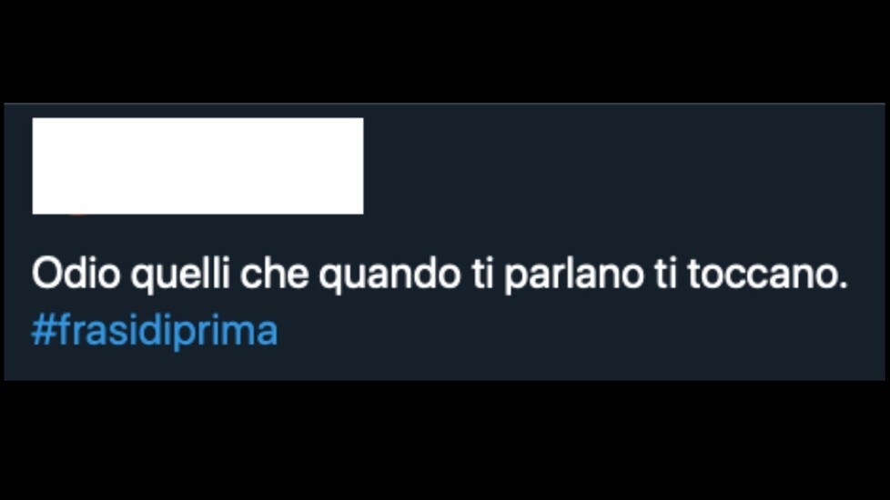Click the black bar above the tweet

coord(445,51)
